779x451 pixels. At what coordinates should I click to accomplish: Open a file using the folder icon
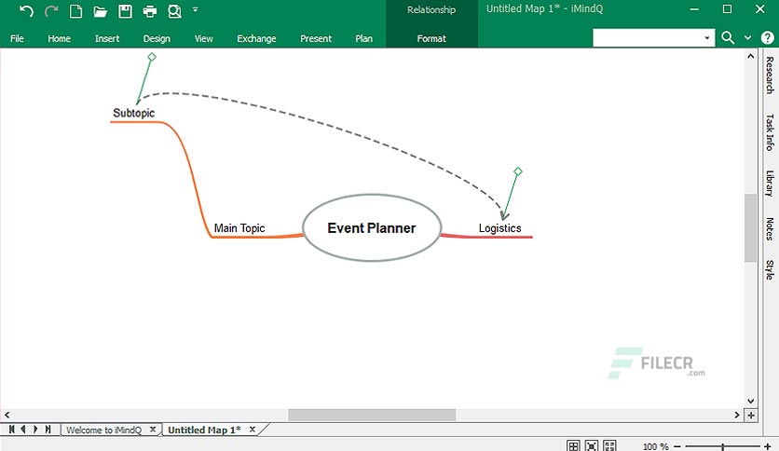pyautogui.click(x=101, y=11)
